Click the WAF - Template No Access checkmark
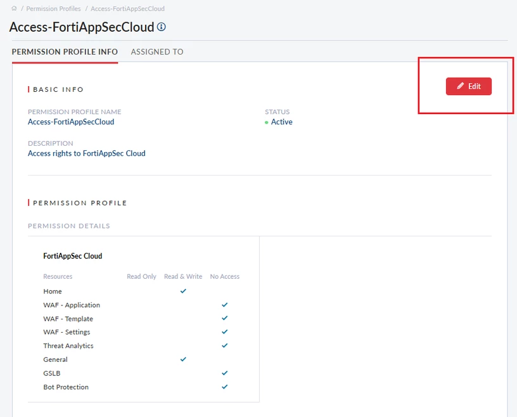Viewport: 517px width, 417px height. (224, 318)
